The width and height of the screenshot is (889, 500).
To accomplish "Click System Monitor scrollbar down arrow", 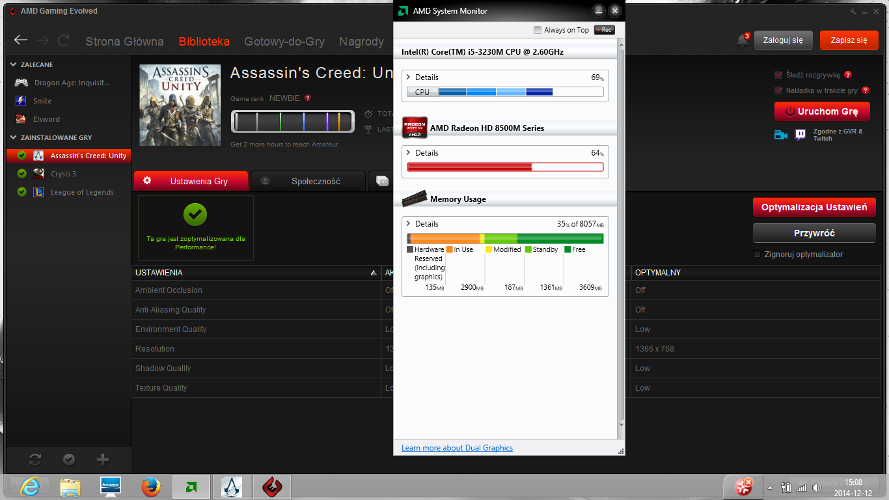I will pyautogui.click(x=621, y=424).
